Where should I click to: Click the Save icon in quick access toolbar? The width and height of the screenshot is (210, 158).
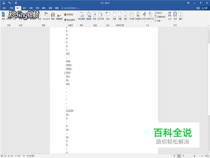pyautogui.click(x=4, y=3)
